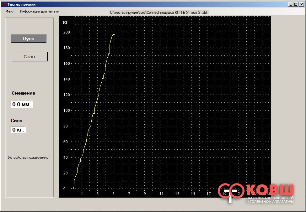Click the loaded .dst file path label
Screen dimensions: 306x212
point(158,12)
